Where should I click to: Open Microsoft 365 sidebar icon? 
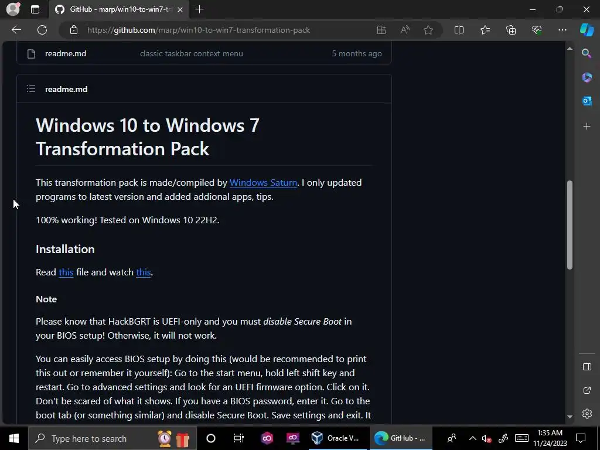(587, 78)
